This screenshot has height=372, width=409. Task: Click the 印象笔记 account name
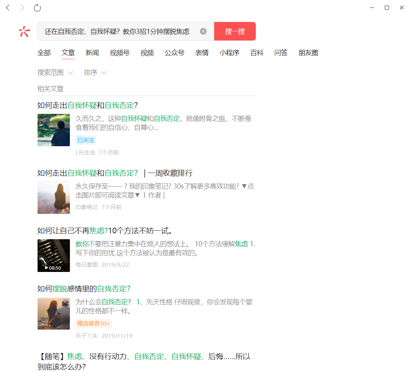coord(87,207)
